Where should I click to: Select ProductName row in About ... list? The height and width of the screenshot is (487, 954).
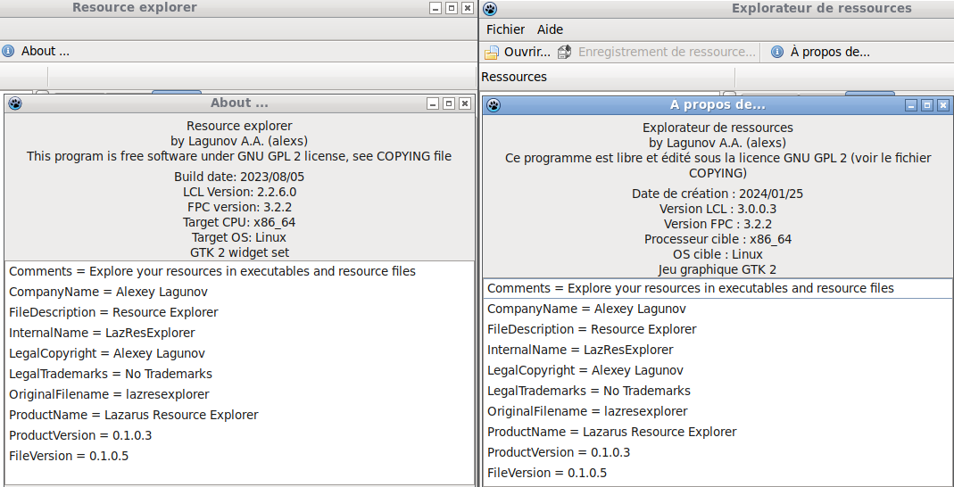click(239, 416)
